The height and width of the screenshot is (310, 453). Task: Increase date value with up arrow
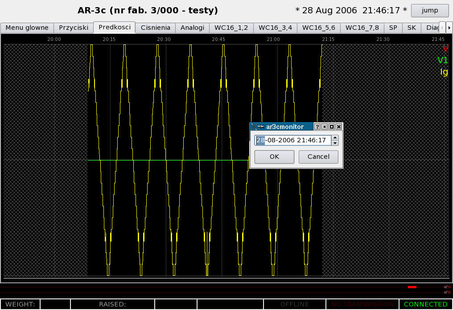point(335,138)
